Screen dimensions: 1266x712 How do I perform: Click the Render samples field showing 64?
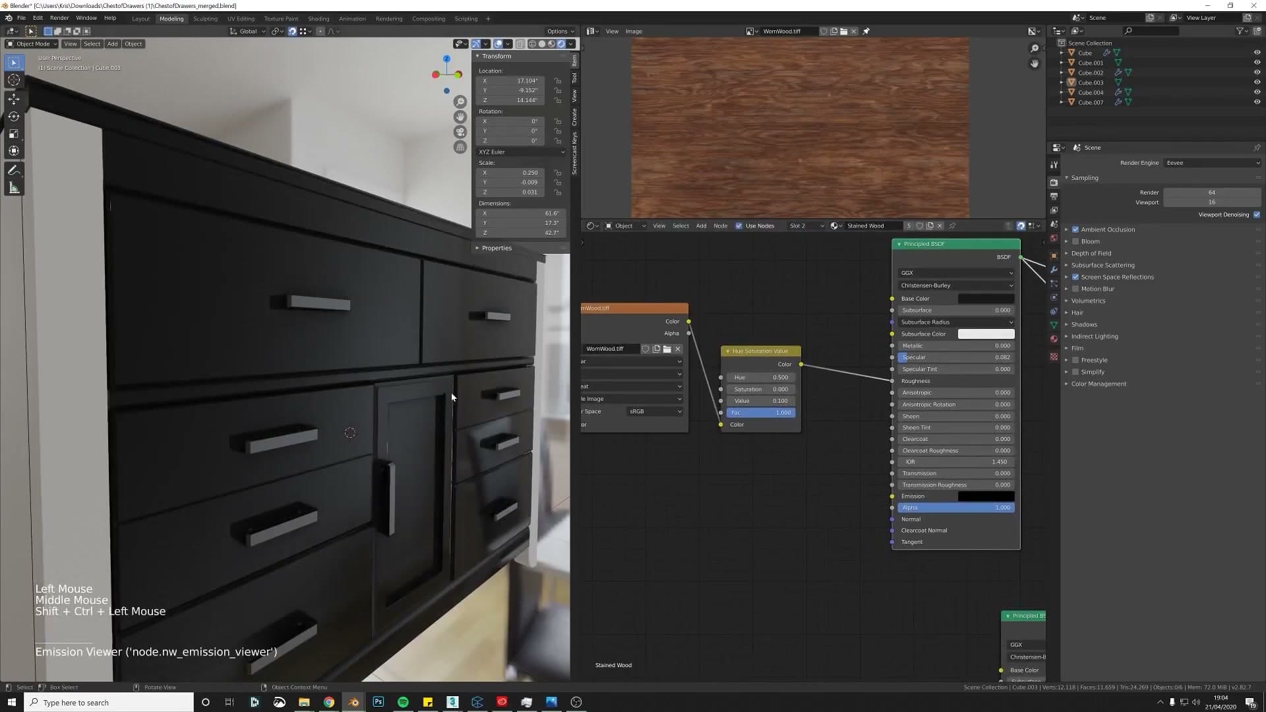click(1212, 193)
